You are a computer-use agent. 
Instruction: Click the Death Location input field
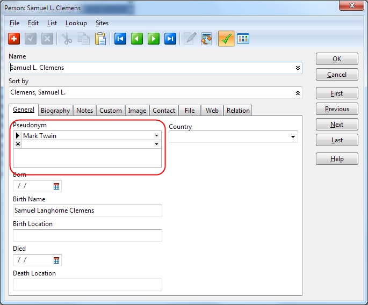(88, 285)
